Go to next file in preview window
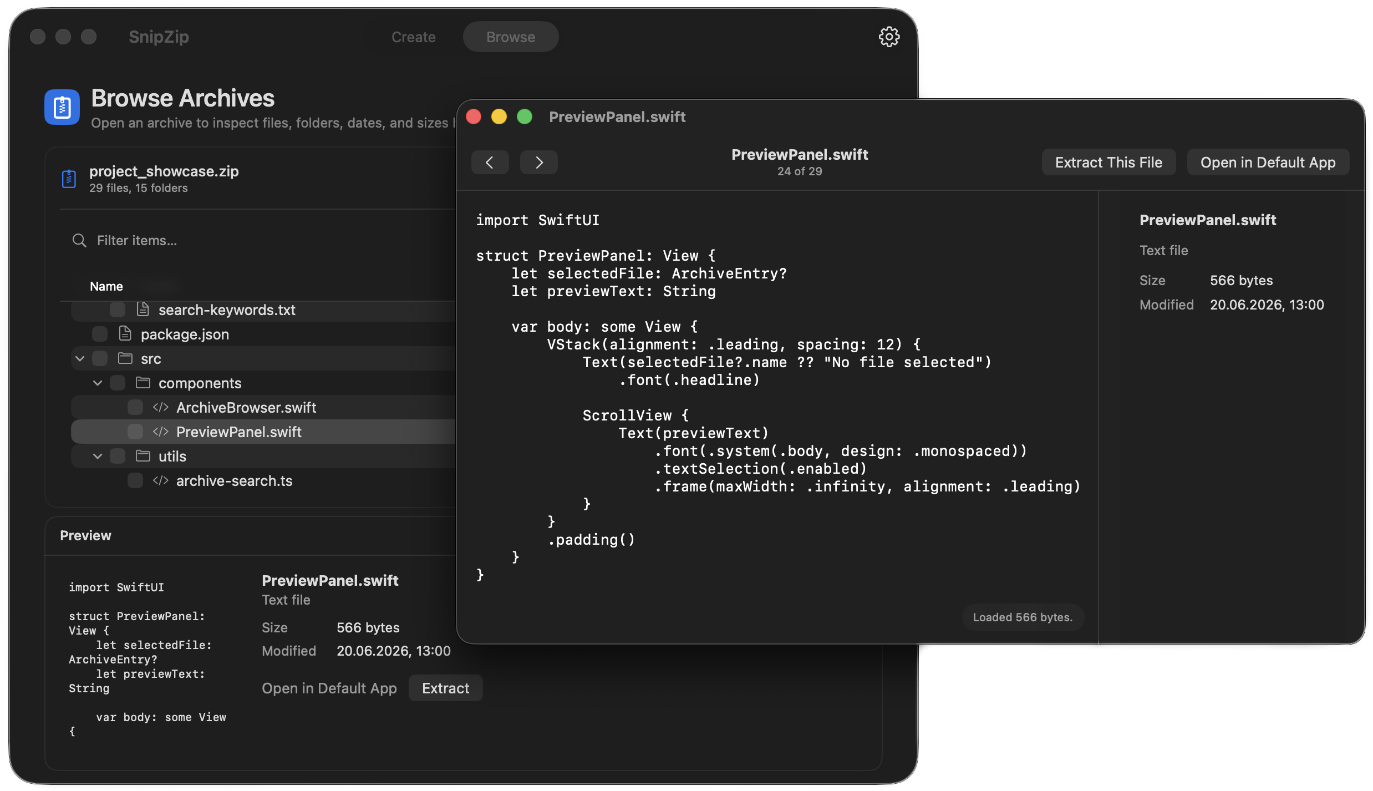Screen dimensions: 1373x791 click(x=539, y=162)
